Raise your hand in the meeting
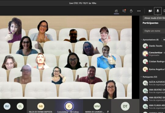This screenshot has width=165, height=113. (x=131, y=11)
